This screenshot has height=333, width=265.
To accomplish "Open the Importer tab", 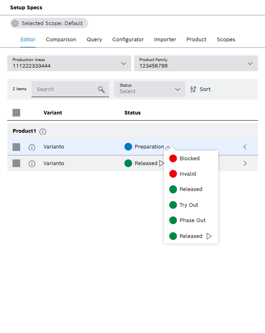I will 165,39.
